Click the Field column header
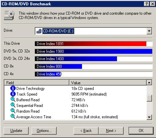 point(37,83)
